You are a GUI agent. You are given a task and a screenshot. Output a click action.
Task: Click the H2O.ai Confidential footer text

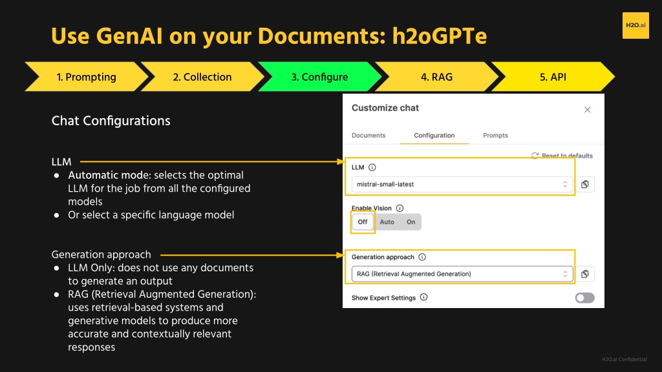[624, 359]
